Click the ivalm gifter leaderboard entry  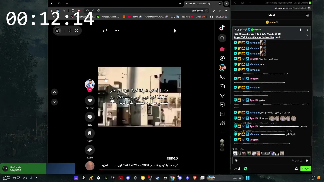[271, 22]
